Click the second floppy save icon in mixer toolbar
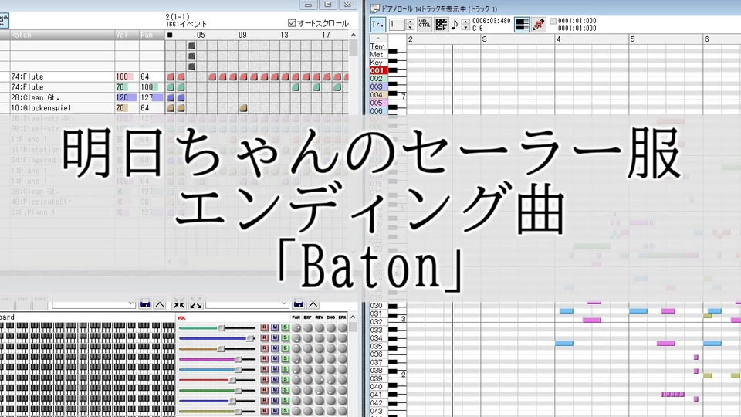 [298, 303]
